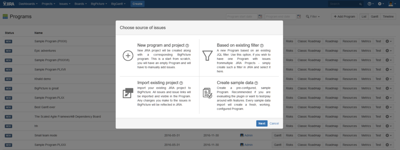Open help for New program and project
This screenshot has width=400, height=150.
coord(187,45)
